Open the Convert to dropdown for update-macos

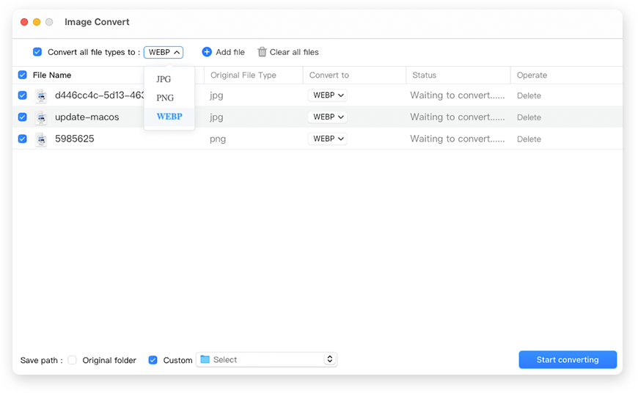[327, 117]
